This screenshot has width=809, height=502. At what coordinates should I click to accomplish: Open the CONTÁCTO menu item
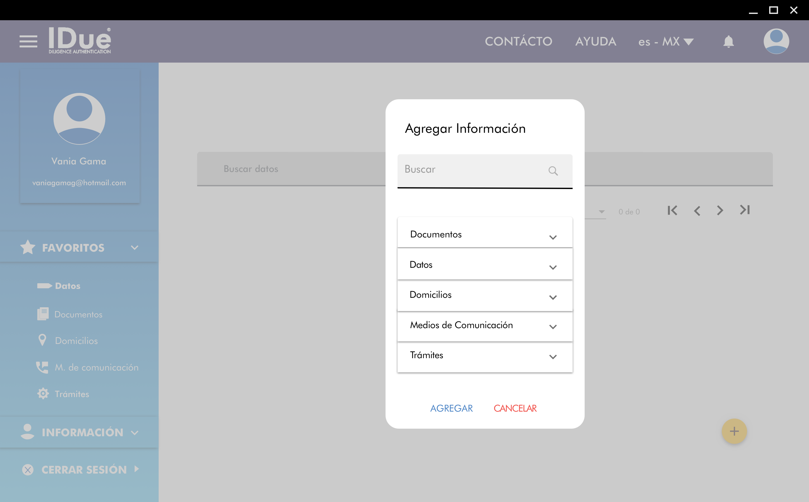pos(518,41)
